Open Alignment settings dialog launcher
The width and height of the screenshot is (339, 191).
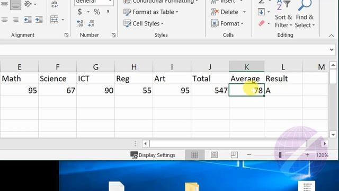66,35
